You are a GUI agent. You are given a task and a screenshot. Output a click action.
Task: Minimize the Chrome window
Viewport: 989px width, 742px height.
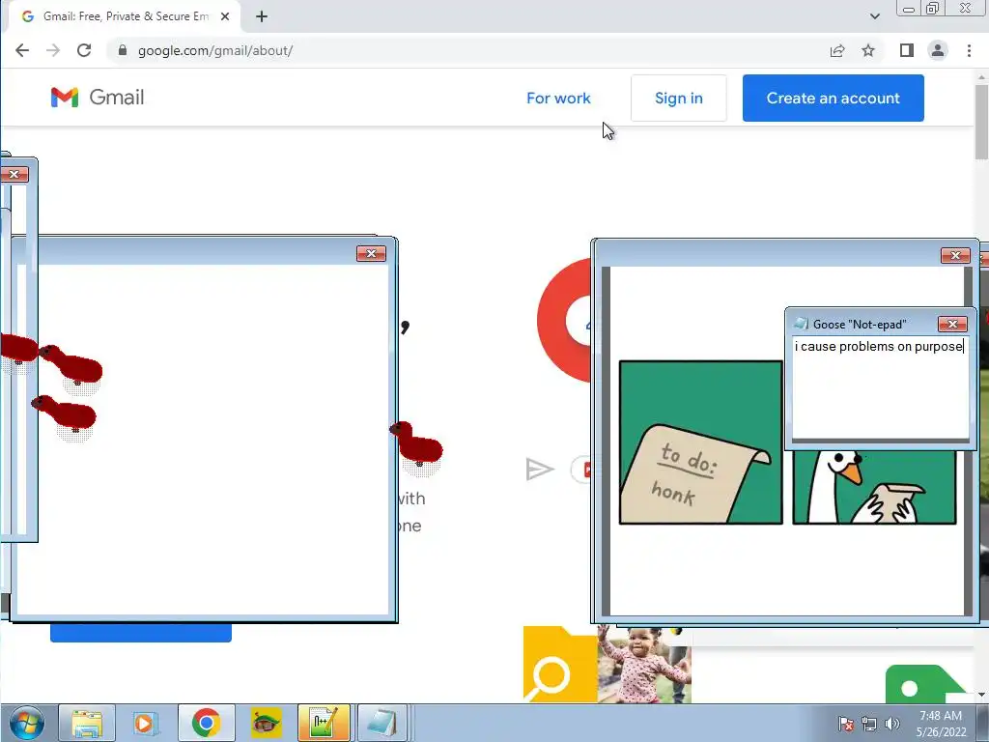point(909,9)
